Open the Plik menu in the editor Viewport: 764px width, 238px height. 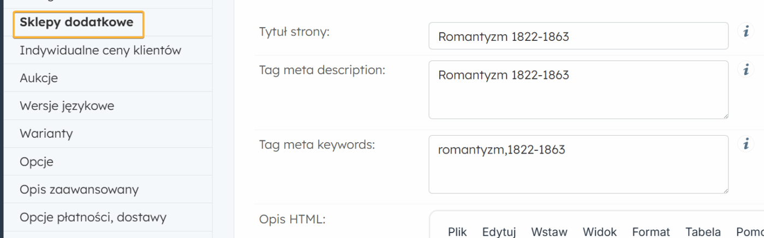tap(457, 232)
